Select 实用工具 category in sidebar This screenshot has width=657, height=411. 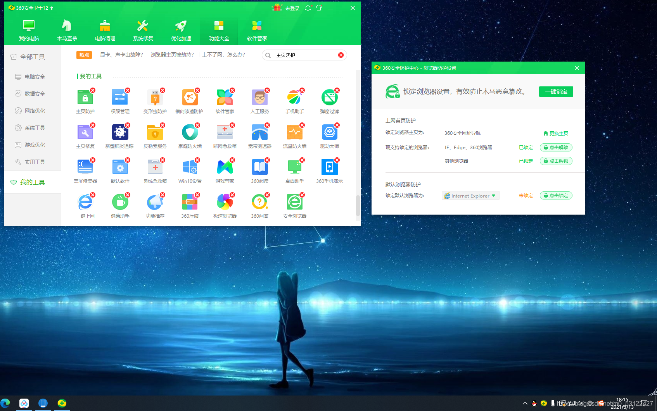pos(33,162)
